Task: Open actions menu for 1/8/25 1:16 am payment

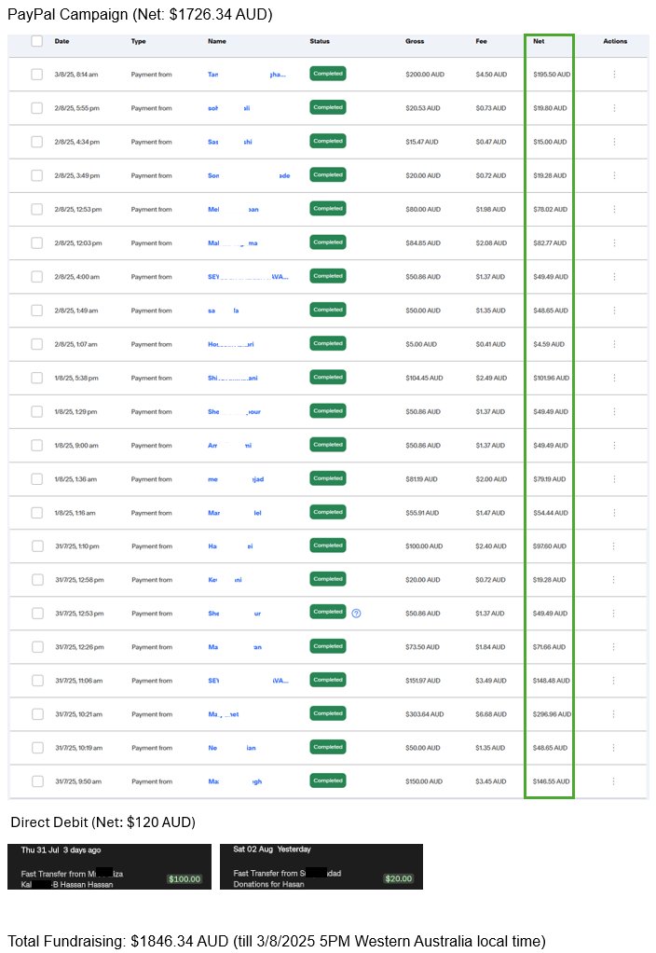Action: click(614, 513)
